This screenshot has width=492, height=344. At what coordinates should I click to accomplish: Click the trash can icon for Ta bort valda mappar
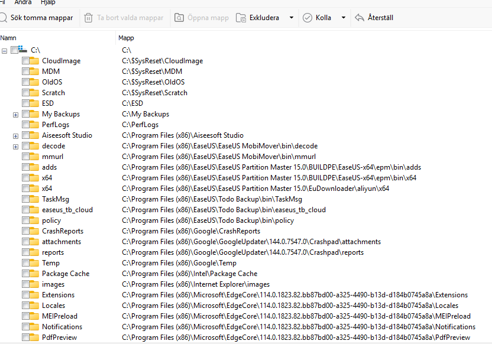(89, 18)
